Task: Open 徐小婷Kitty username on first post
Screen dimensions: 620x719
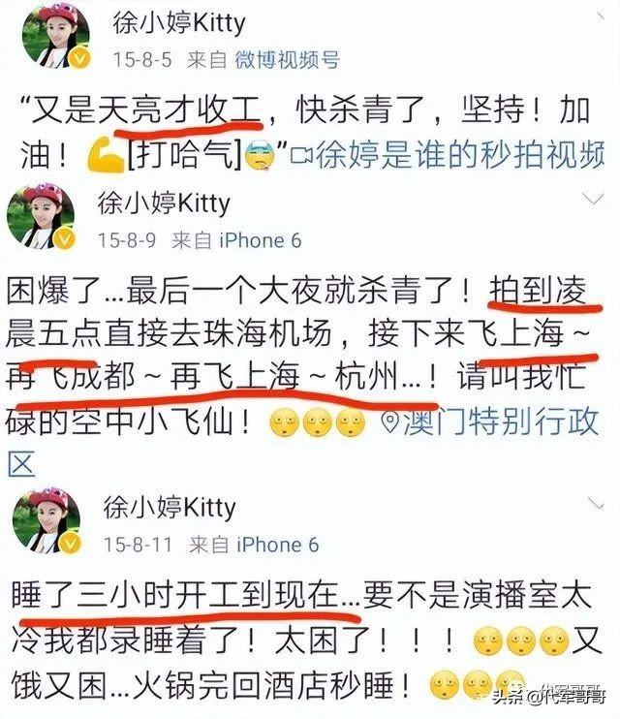Action: [179, 23]
